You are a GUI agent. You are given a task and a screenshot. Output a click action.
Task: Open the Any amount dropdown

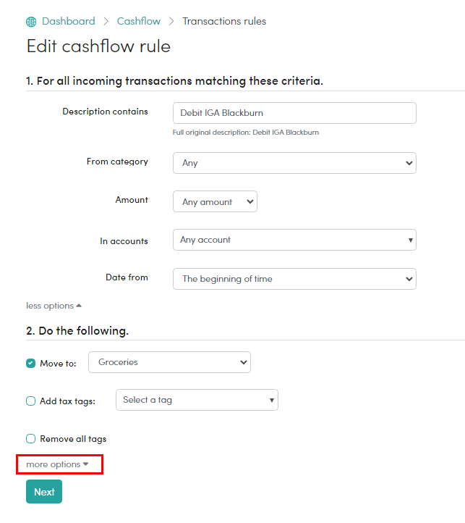tap(215, 201)
